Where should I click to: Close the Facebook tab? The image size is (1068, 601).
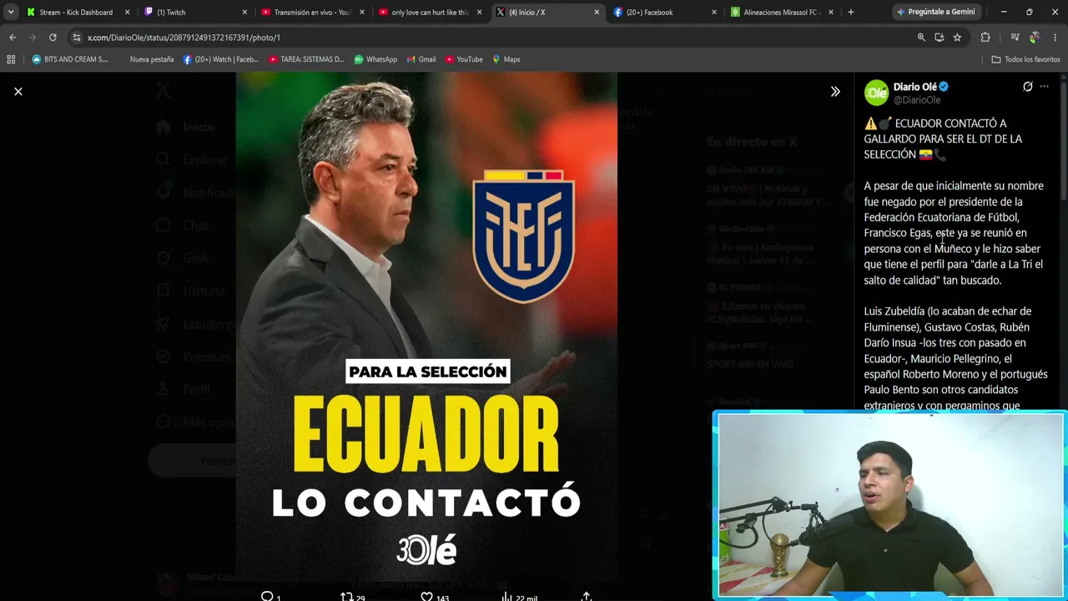(x=713, y=13)
